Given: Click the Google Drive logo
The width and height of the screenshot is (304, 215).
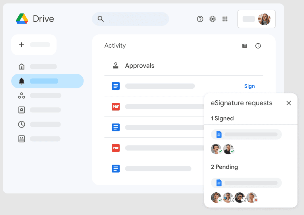Looking at the screenshot, I should (22, 19).
